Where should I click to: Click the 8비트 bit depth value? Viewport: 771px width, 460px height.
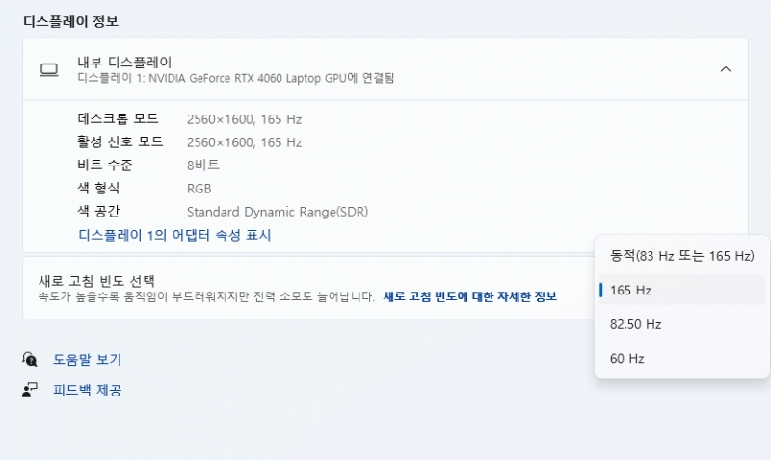click(x=203, y=166)
